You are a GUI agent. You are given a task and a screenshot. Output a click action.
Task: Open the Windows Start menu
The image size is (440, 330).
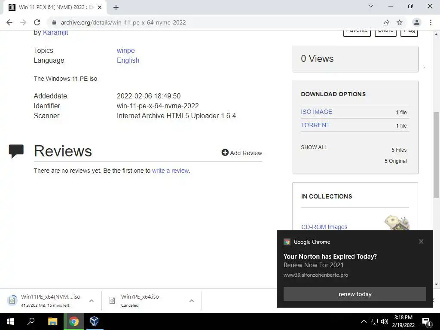click(10, 321)
